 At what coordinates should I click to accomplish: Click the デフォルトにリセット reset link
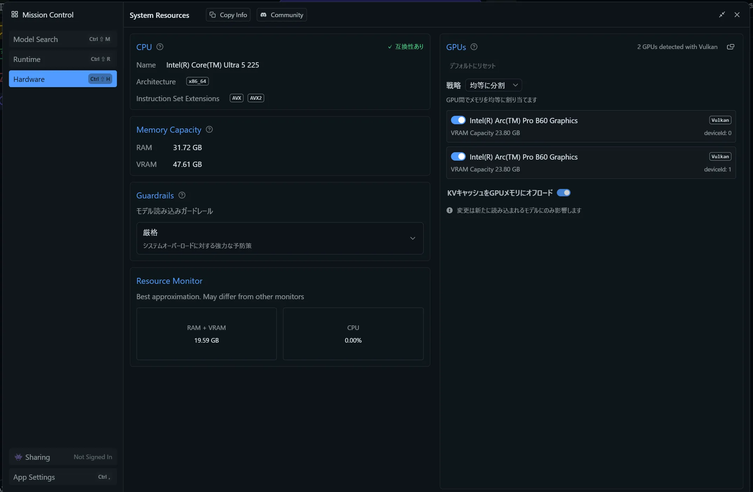point(473,66)
